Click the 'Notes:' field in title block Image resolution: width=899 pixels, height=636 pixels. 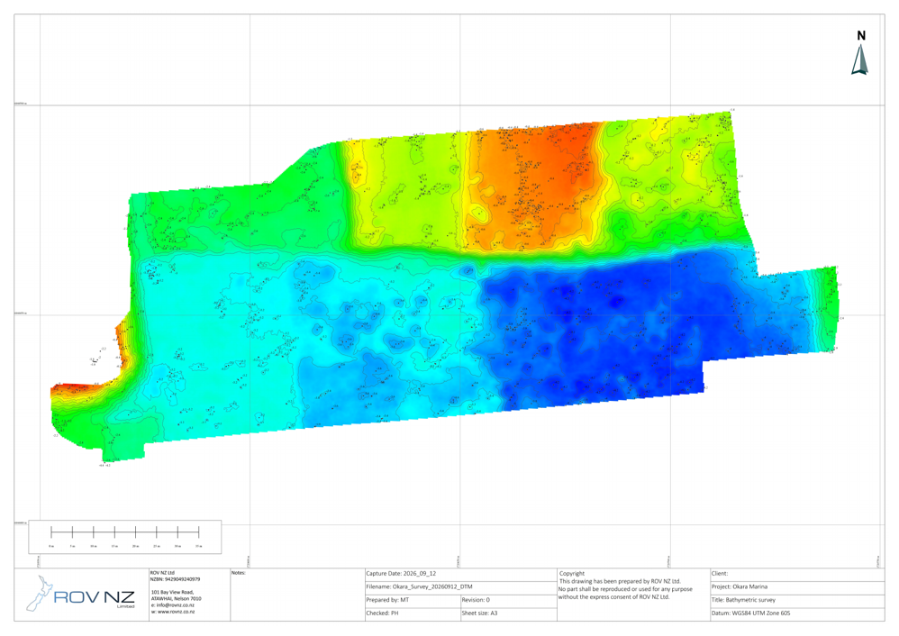[x=297, y=595]
